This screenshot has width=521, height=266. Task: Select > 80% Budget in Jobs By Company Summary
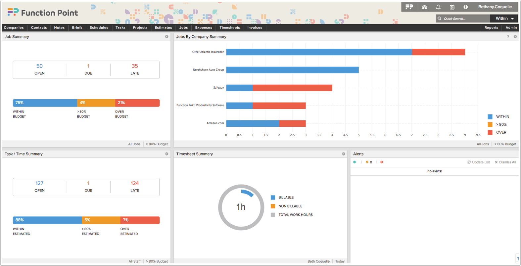pyautogui.click(x=505, y=144)
